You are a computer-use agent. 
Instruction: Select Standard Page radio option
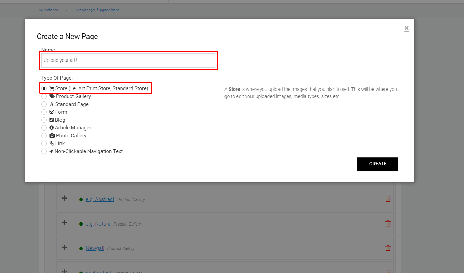[x=44, y=104]
